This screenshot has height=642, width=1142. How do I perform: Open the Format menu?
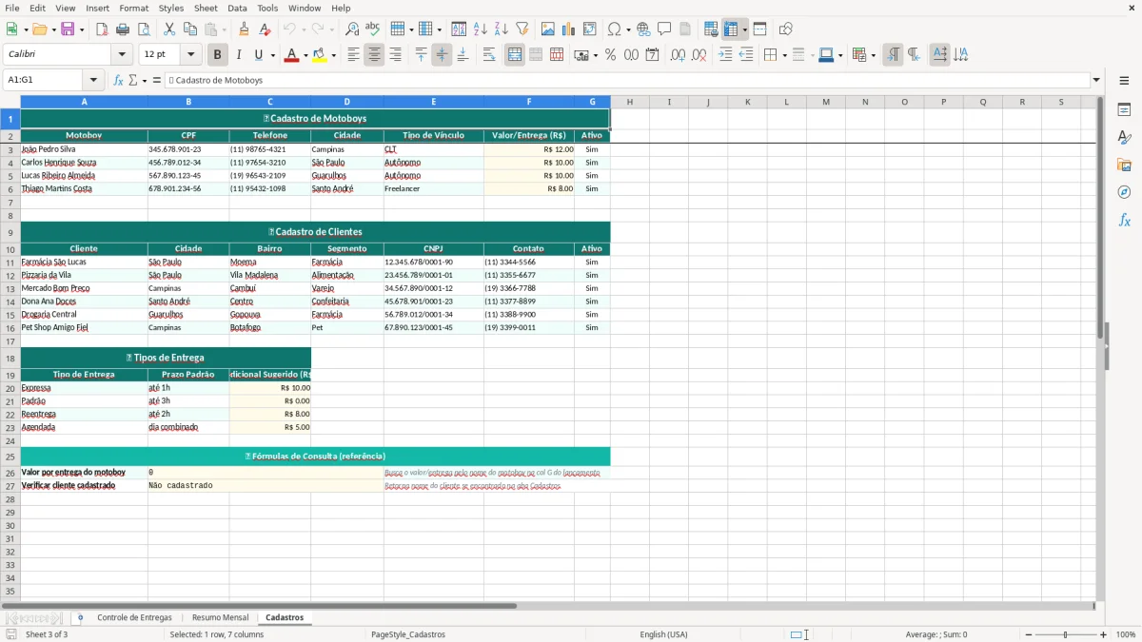tap(133, 8)
